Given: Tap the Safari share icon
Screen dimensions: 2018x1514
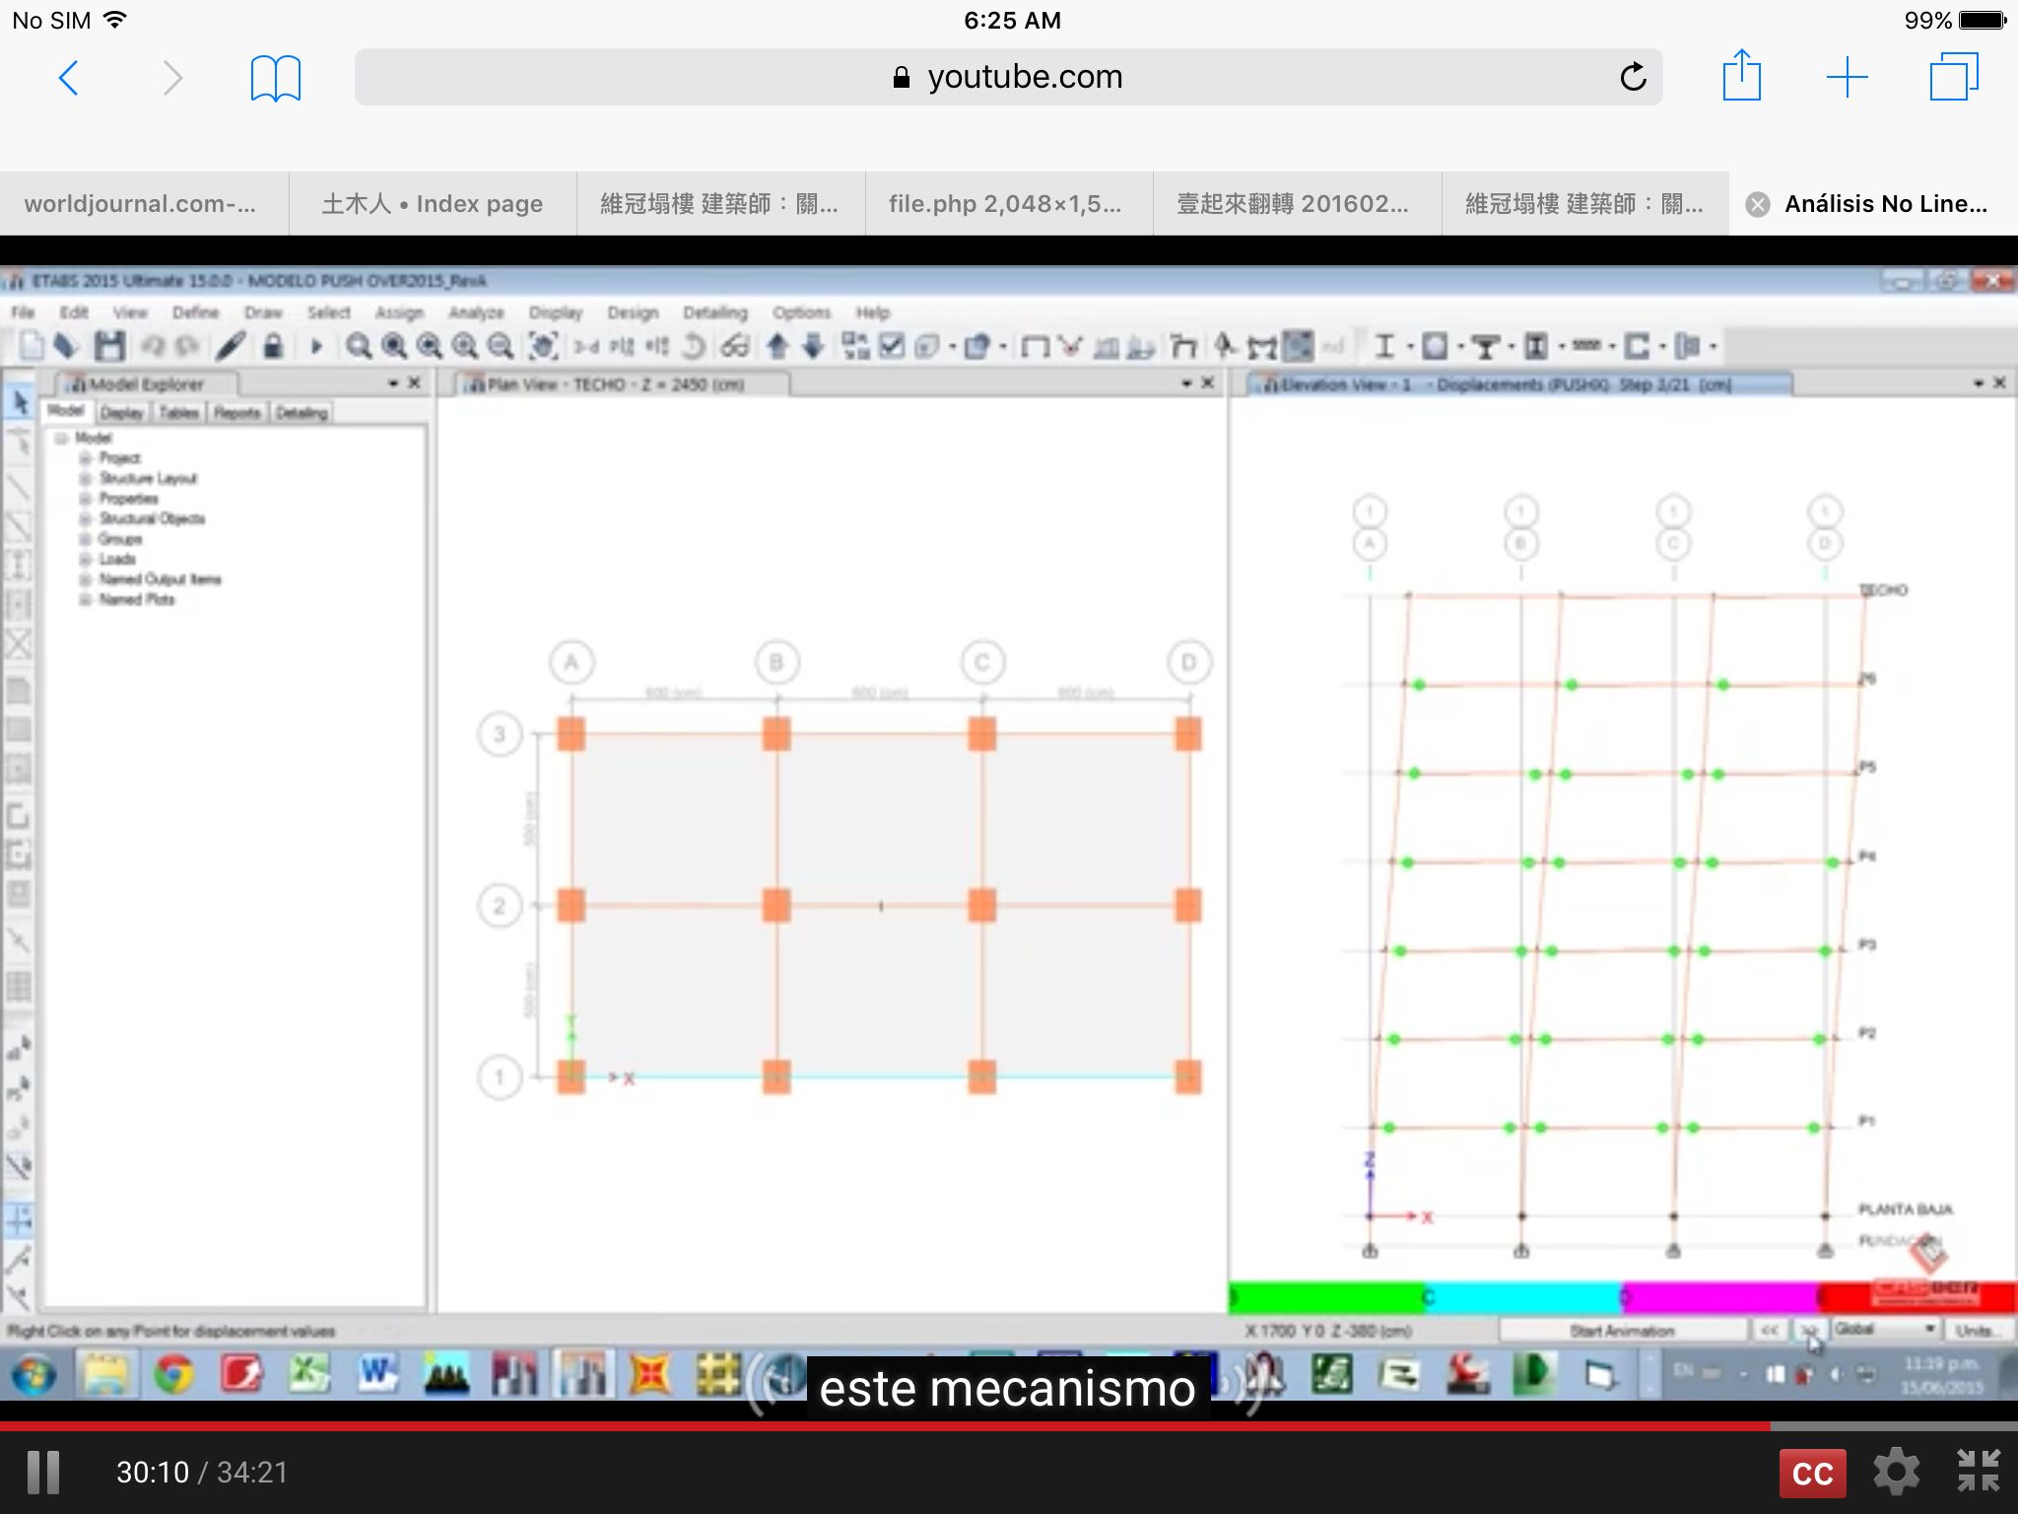Looking at the screenshot, I should (1741, 75).
